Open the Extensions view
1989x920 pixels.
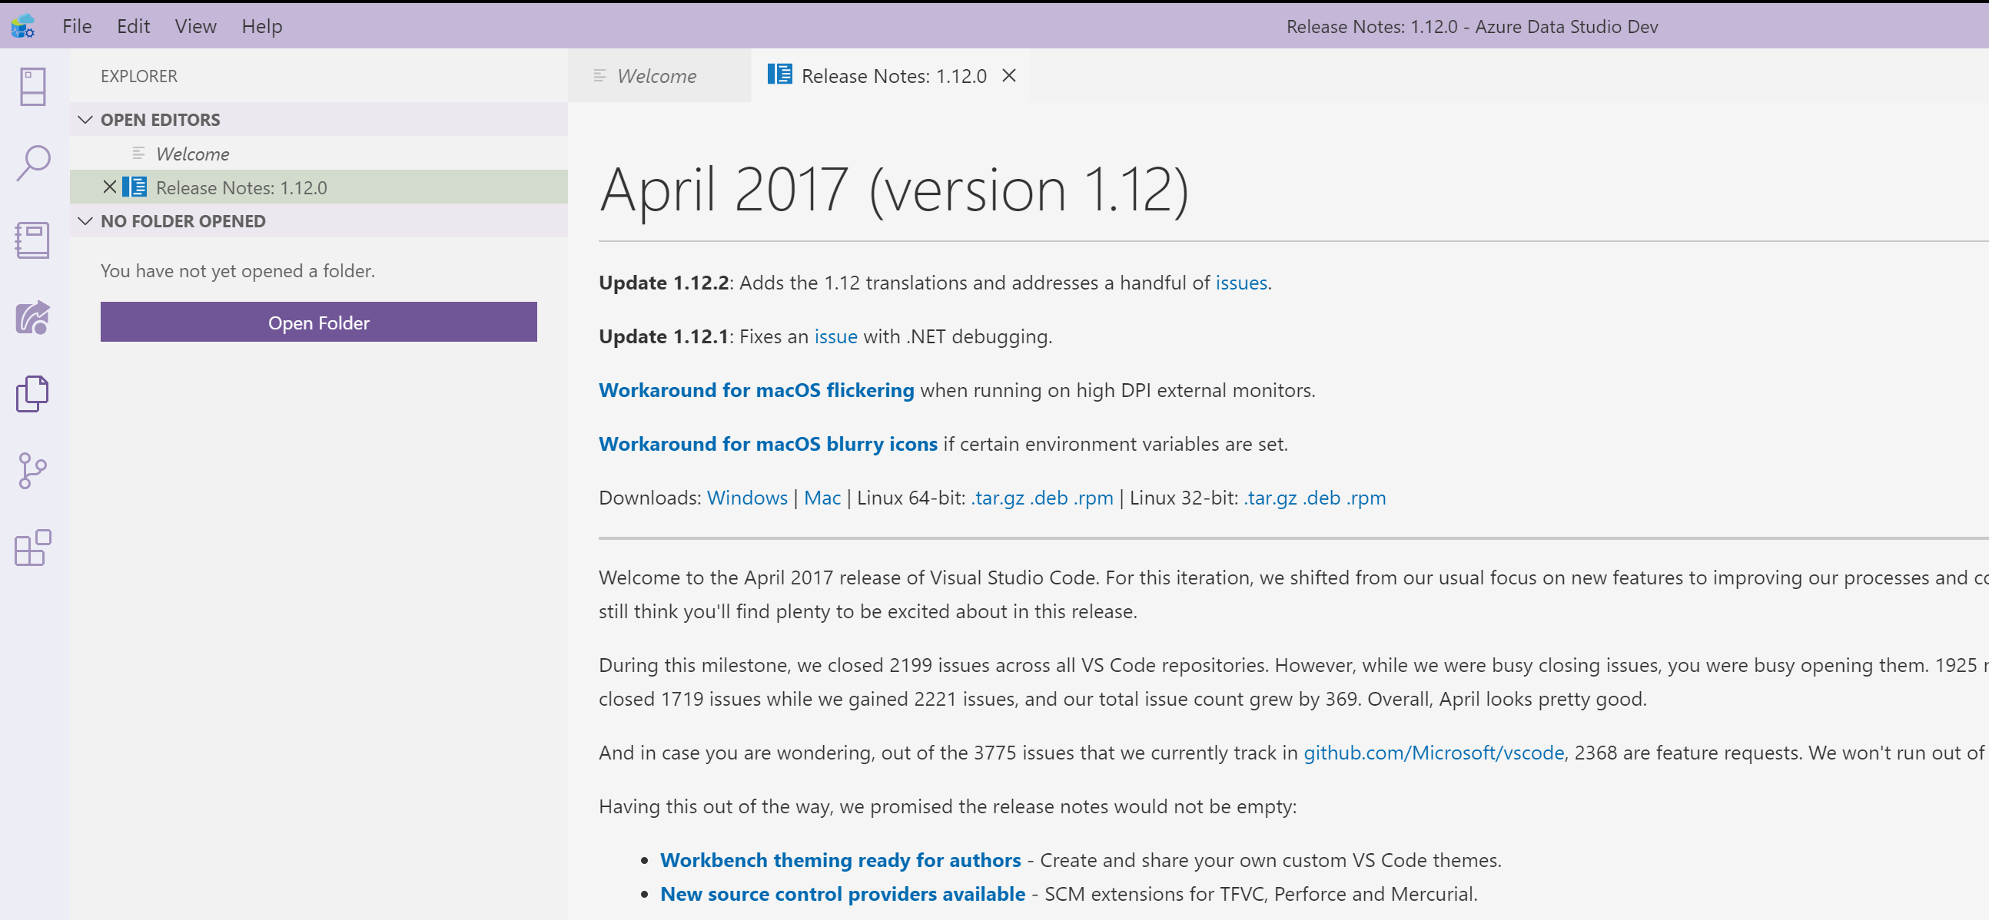click(x=32, y=550)
